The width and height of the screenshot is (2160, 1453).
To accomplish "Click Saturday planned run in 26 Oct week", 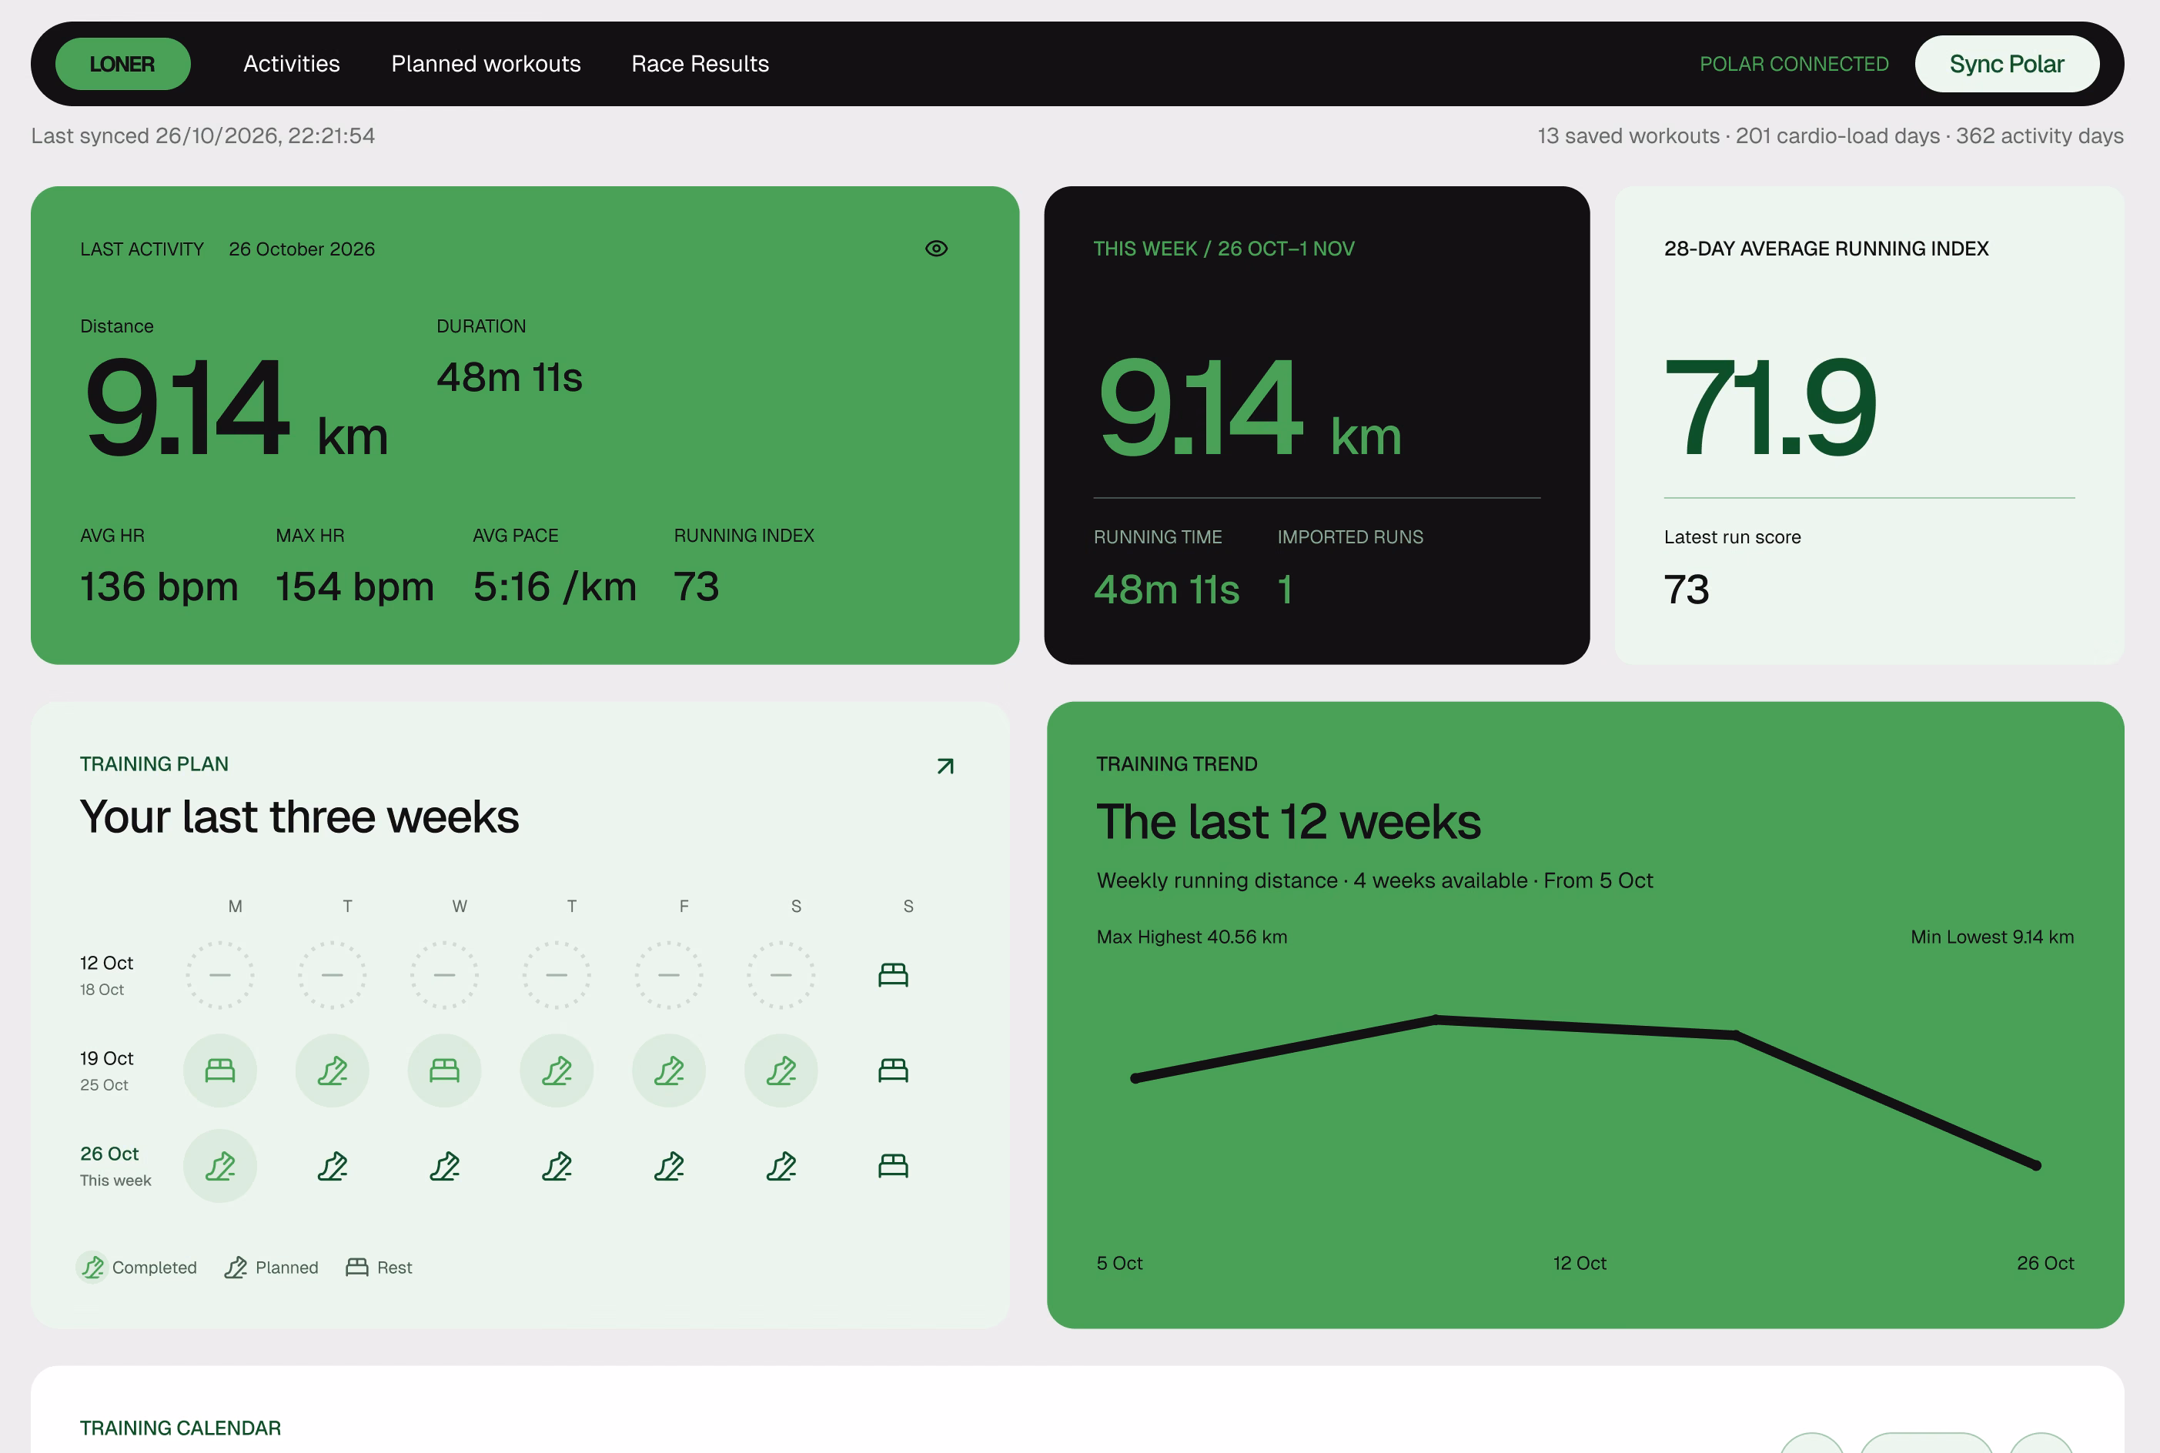I will click(781, 1166).
